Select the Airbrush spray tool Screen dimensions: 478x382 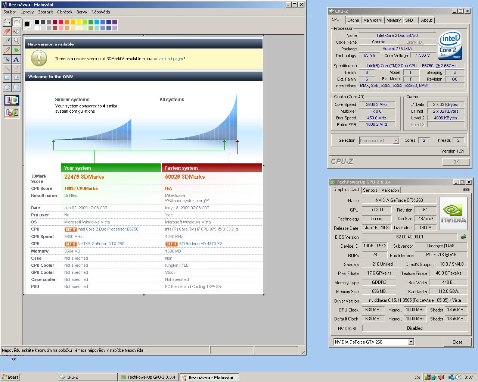coord(7,59)
